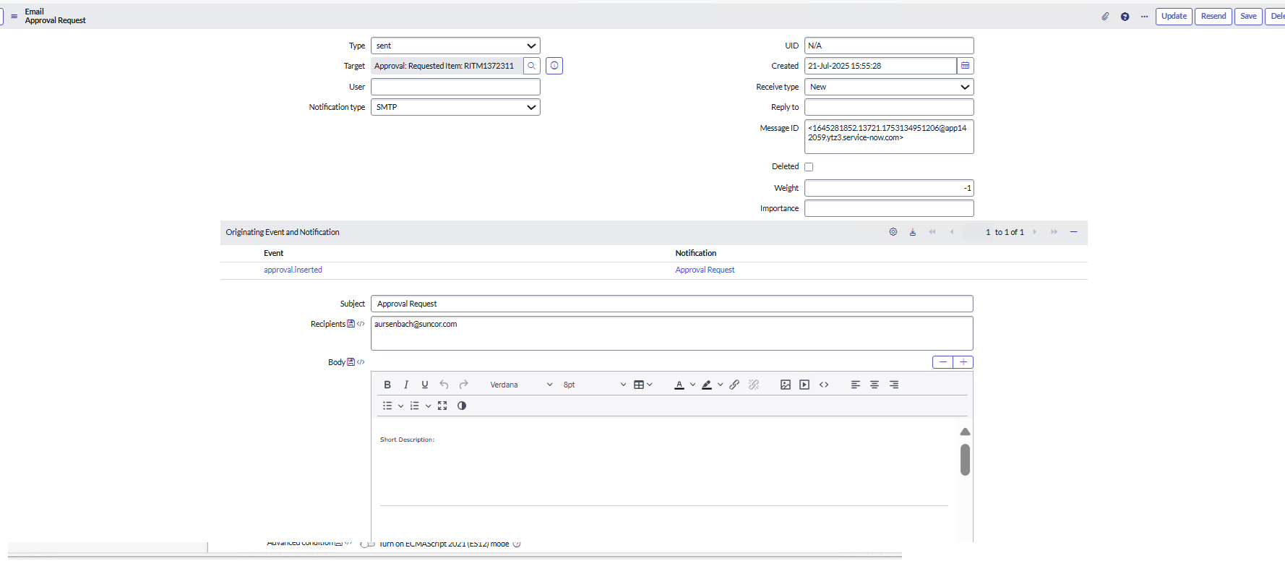The height and width of the screenshot is (561, 1285).
Task: Toggle italic formatting in body editor
Action: tap(406, 385)
